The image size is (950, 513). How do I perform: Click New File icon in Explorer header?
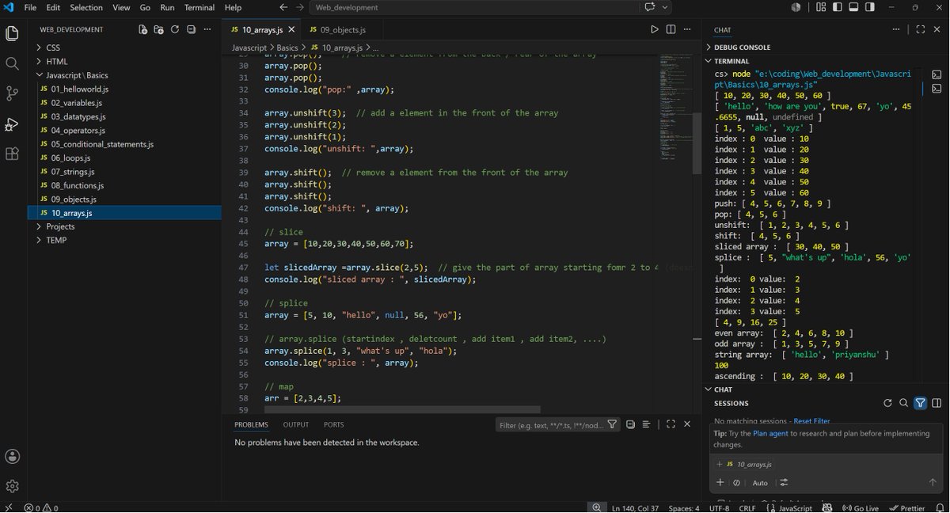142,29
